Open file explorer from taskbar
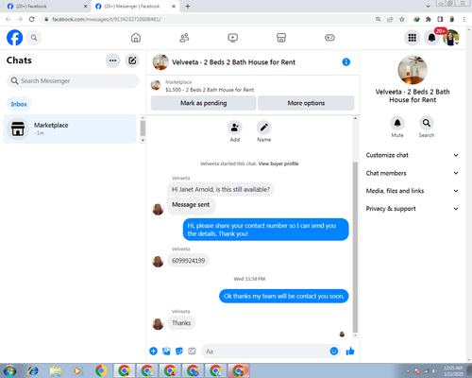 point(56,370)
